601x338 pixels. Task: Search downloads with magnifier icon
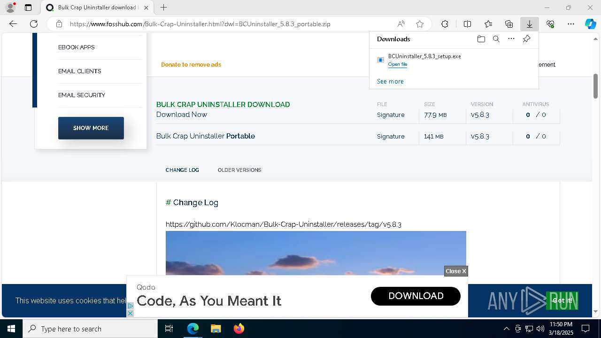(496, 39)
